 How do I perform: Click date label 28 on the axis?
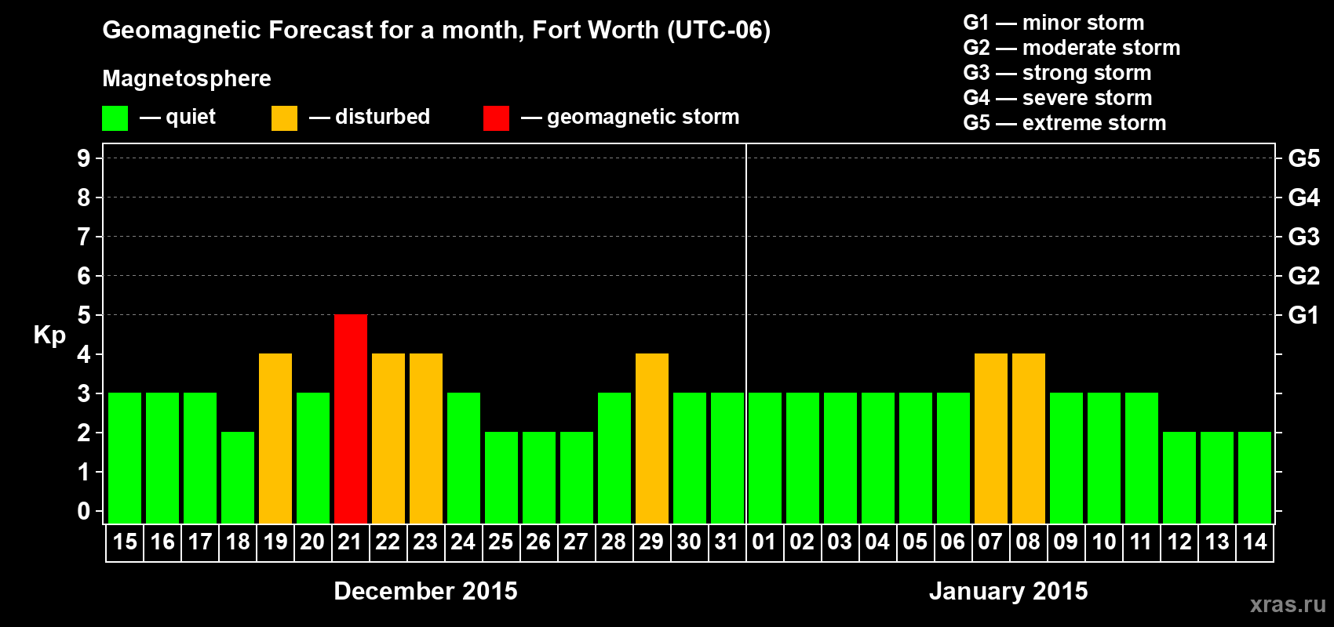tap(614, 542)
